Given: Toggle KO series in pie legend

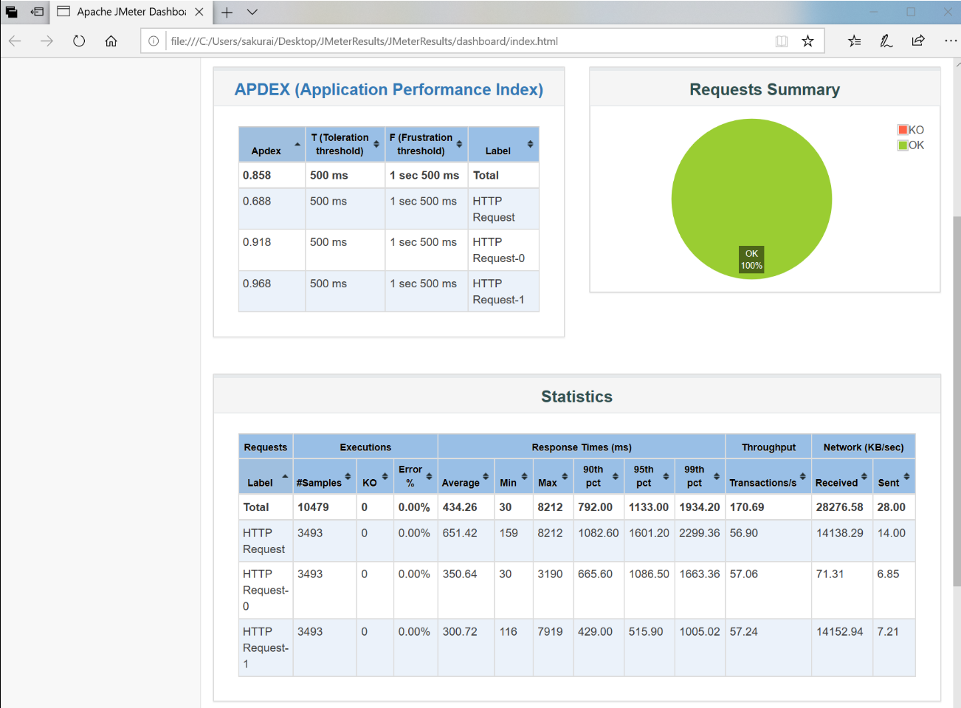Looking at the screenshot, I should (x=911, y=130).
